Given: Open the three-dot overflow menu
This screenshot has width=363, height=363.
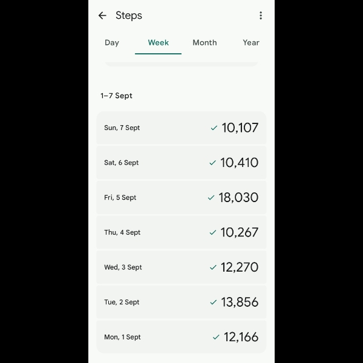Looking at the screenshot, I should (261, 16).
